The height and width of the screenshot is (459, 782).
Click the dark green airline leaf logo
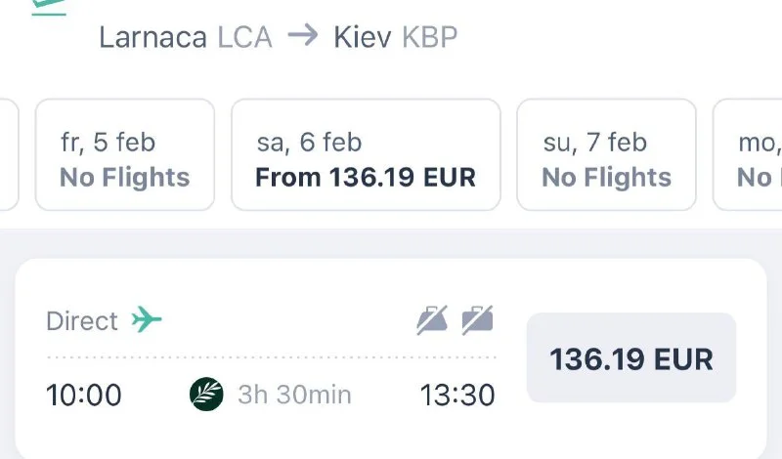pos(206,395)
